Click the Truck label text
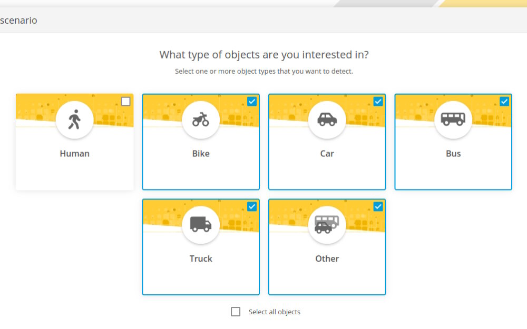The width and height of the screenshot is (527, 329). (201, 258)
